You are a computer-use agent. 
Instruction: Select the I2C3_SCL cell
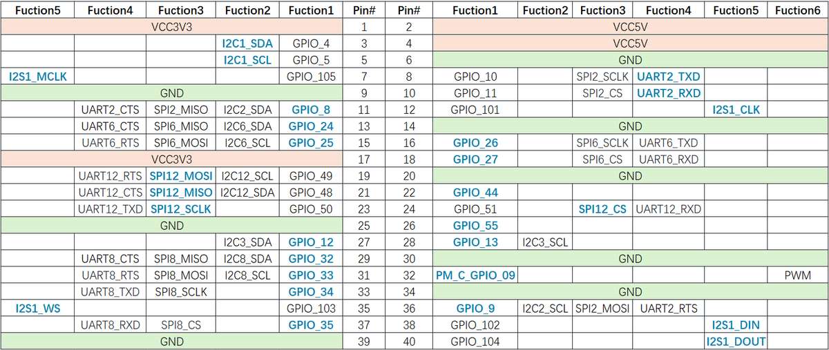click(545, 242)
